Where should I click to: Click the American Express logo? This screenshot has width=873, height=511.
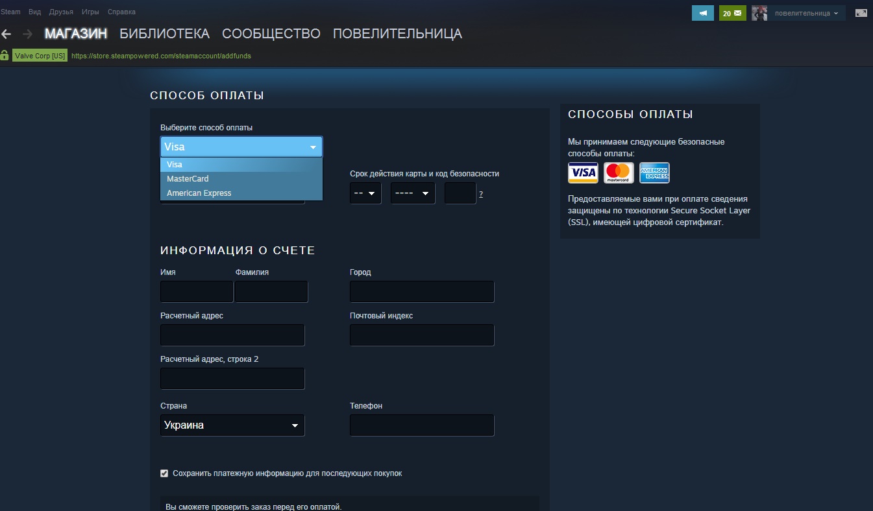coord(654,172)
